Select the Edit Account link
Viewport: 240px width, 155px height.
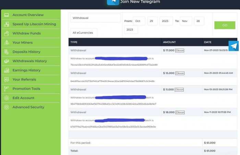coord(23,98)
